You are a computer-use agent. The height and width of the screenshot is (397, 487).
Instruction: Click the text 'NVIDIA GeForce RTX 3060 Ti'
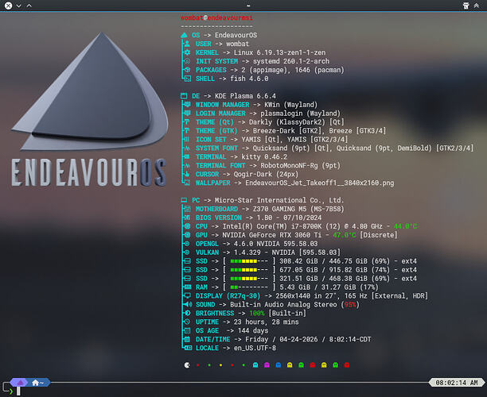tap(272, 235)
